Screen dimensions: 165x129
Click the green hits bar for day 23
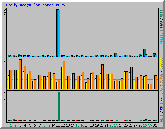[115, 55]
